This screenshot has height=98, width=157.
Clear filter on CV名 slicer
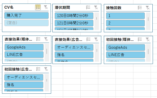pos(46,7)
